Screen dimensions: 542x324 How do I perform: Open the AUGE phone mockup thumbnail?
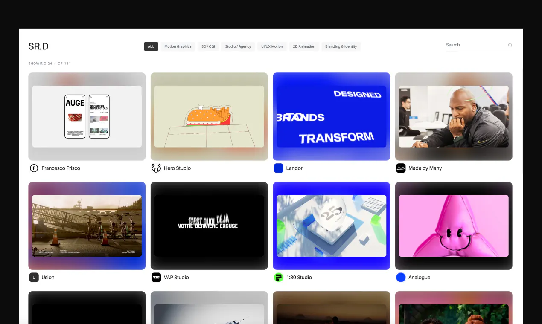tap(87, 116)
